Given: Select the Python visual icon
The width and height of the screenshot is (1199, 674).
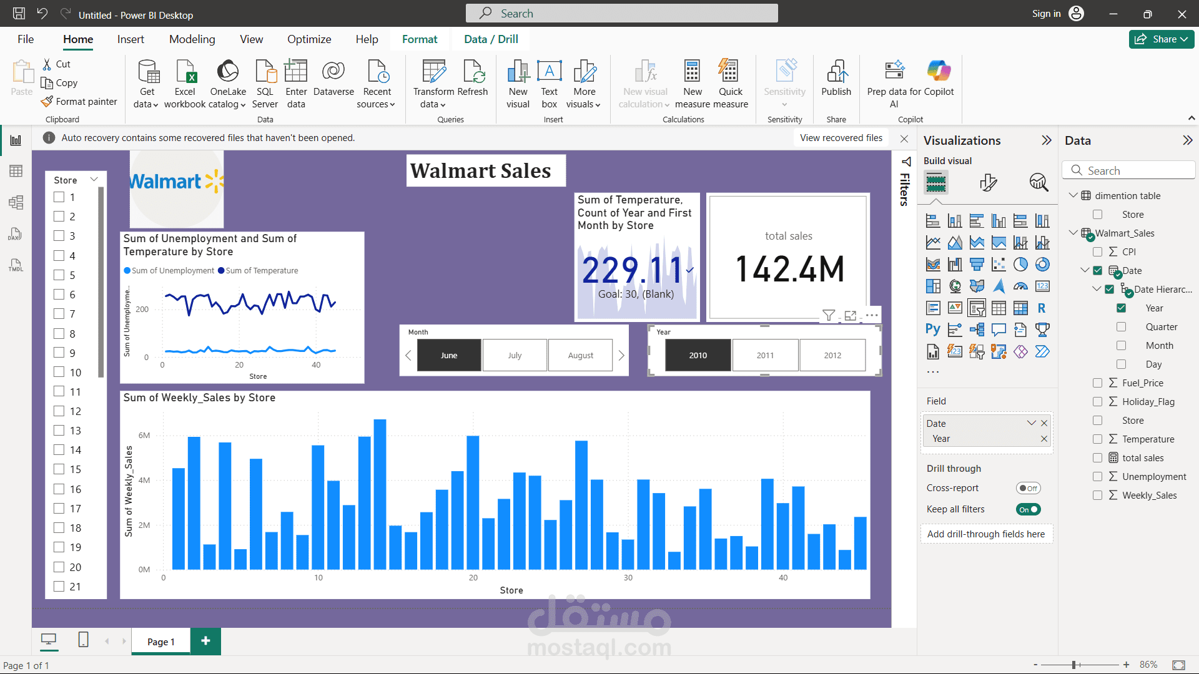Looking at the screenshot, I should (x=933, y=330).
